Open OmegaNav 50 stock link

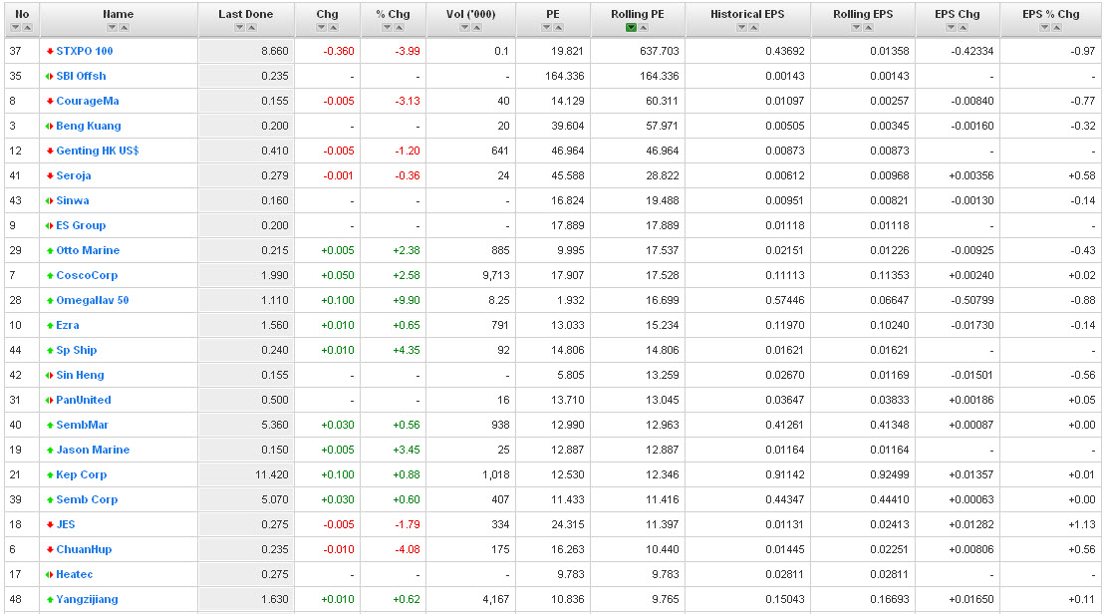(x=93, y=301)
